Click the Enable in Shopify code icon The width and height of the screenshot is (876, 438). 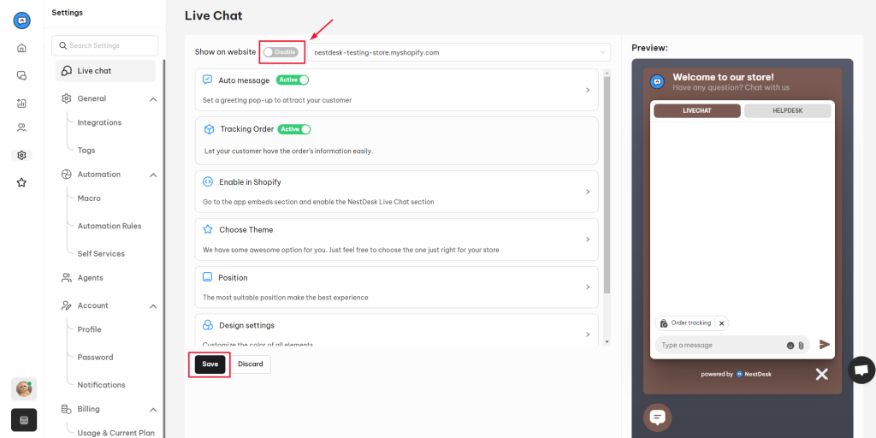click(x=207, y=182)
